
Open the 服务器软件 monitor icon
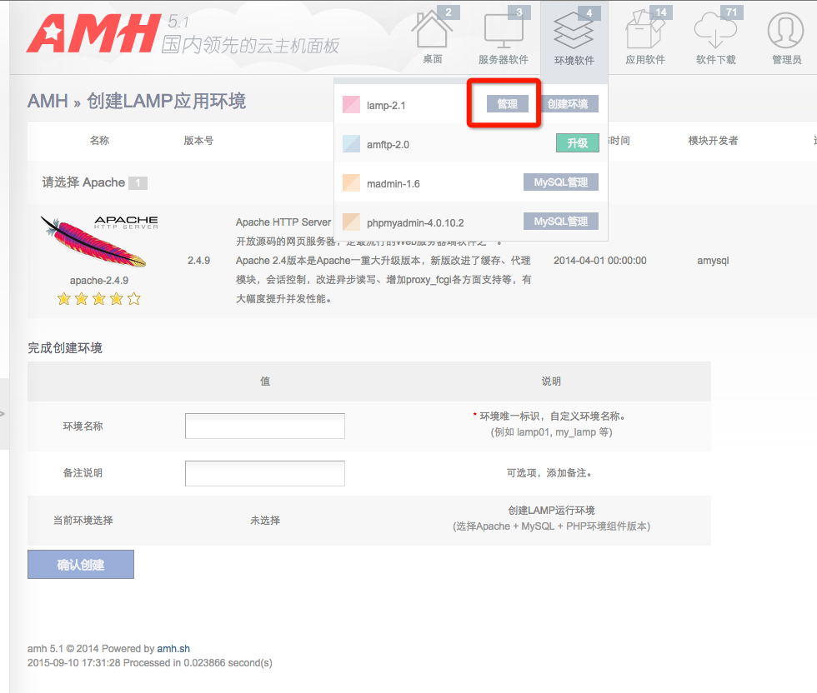(504, 32)
